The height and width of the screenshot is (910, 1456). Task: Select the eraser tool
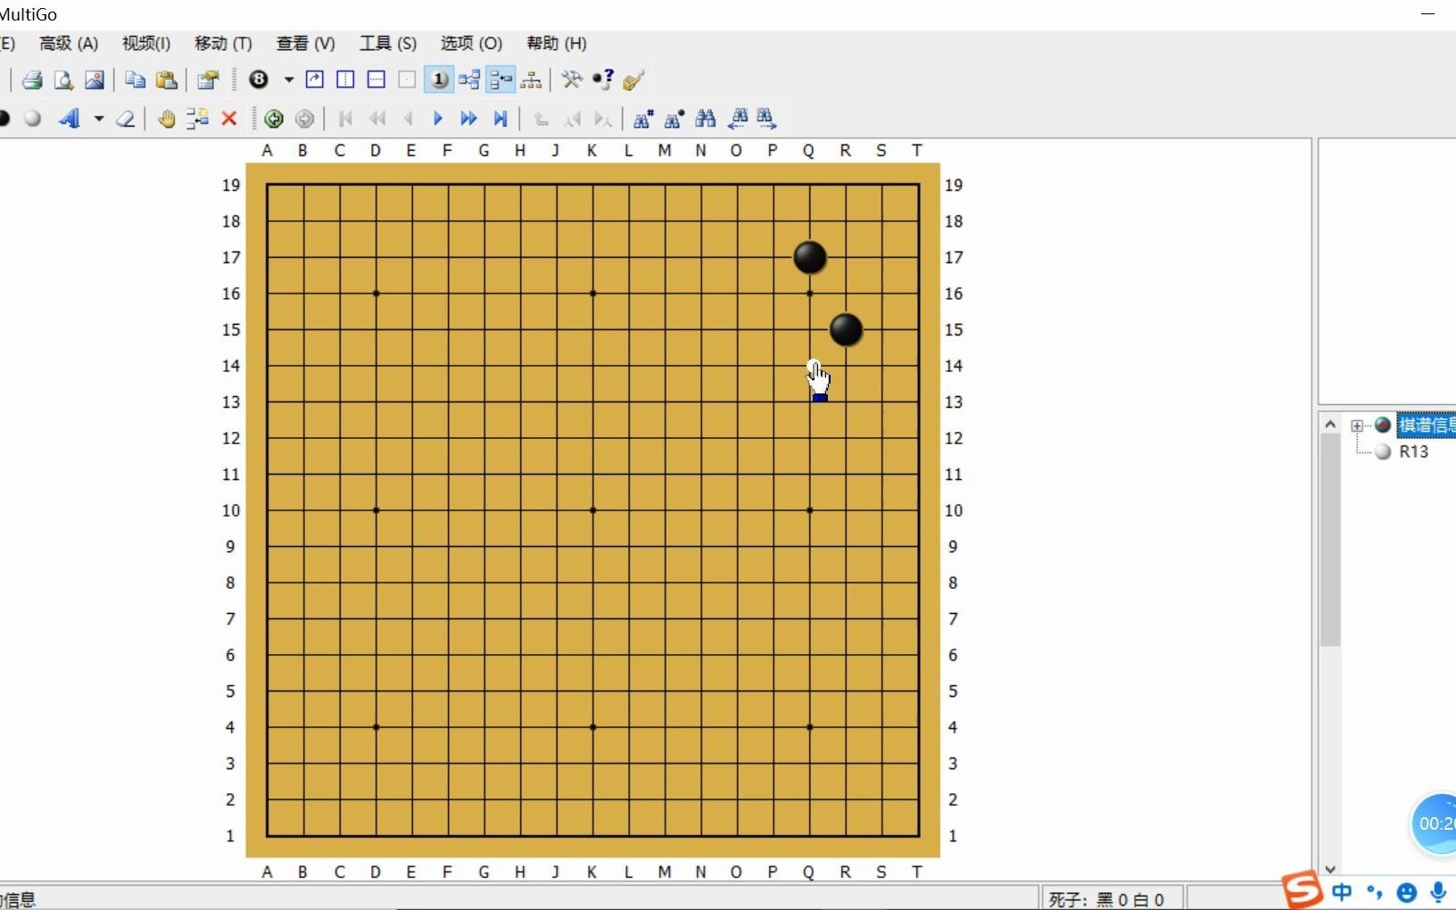[x=125, y=118]
